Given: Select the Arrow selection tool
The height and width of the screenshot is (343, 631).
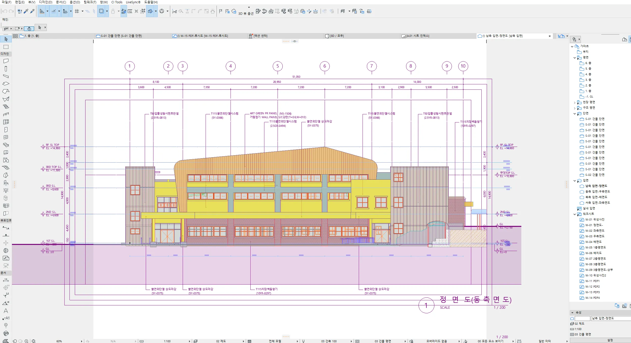Looking at the screenshot, I should pos(6,39).
